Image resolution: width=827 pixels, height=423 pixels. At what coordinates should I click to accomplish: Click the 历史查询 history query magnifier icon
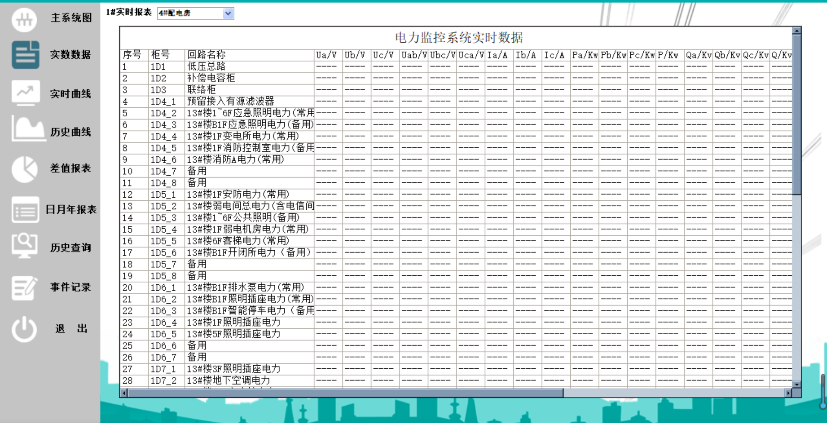[25, 246]
